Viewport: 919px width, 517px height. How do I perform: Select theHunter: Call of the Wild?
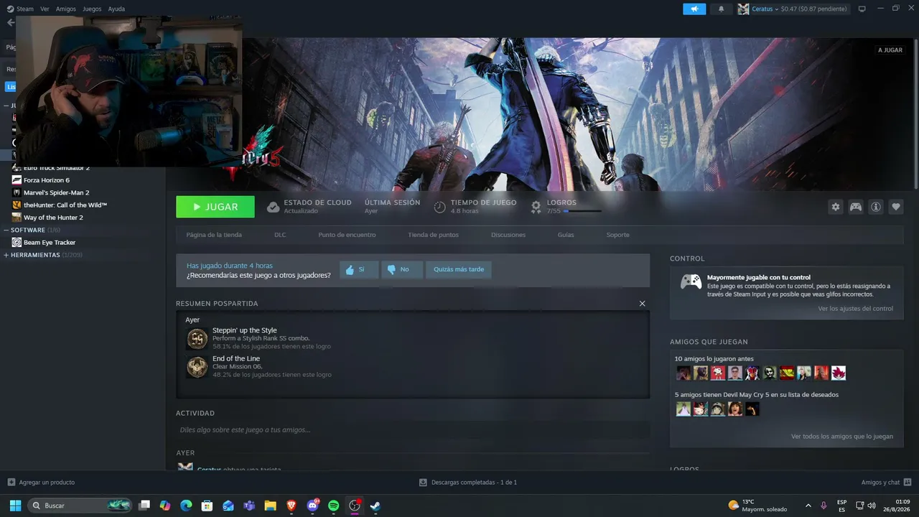click(x=65, y=205)
